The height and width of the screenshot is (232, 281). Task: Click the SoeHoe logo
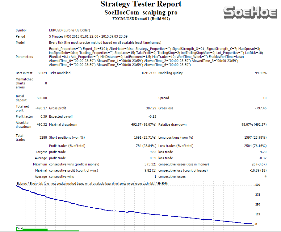tap(250, 13)
